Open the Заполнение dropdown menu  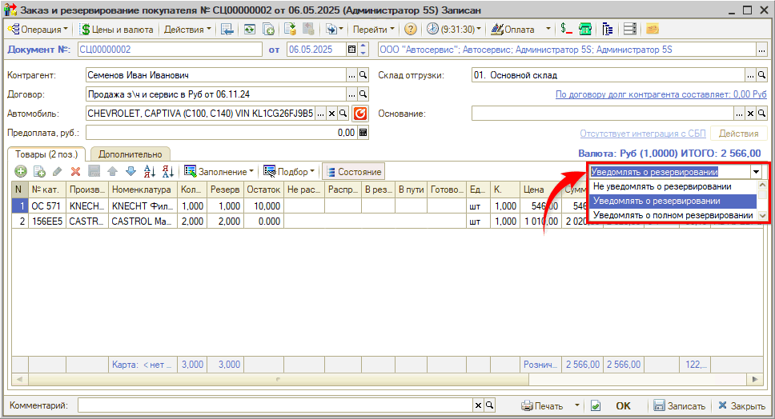click(219, 171)
